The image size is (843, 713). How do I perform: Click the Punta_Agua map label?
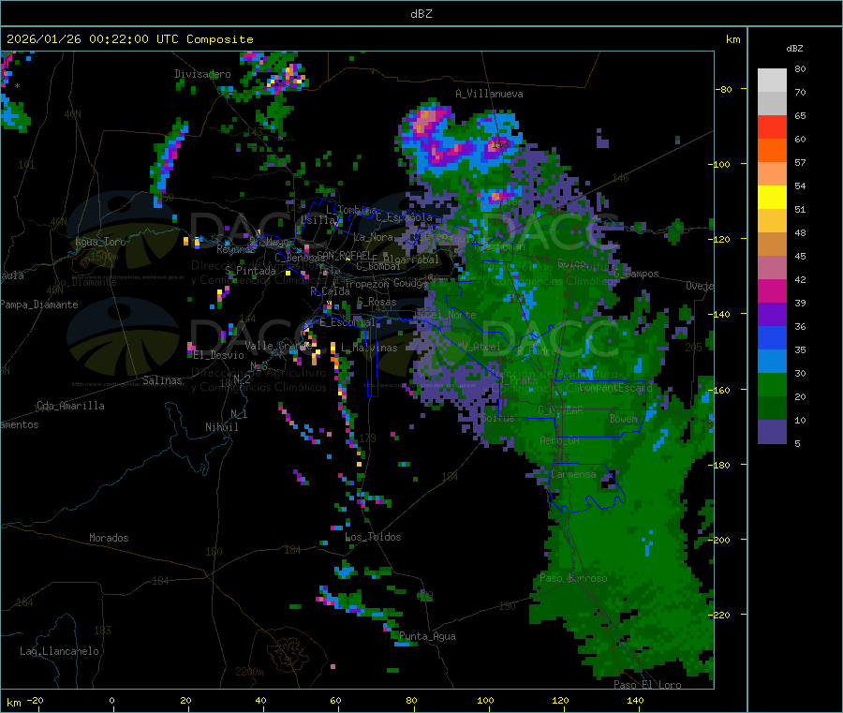coord(427,637)
